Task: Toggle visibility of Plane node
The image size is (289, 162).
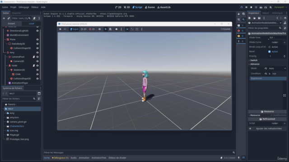Action: click(37, 40)
